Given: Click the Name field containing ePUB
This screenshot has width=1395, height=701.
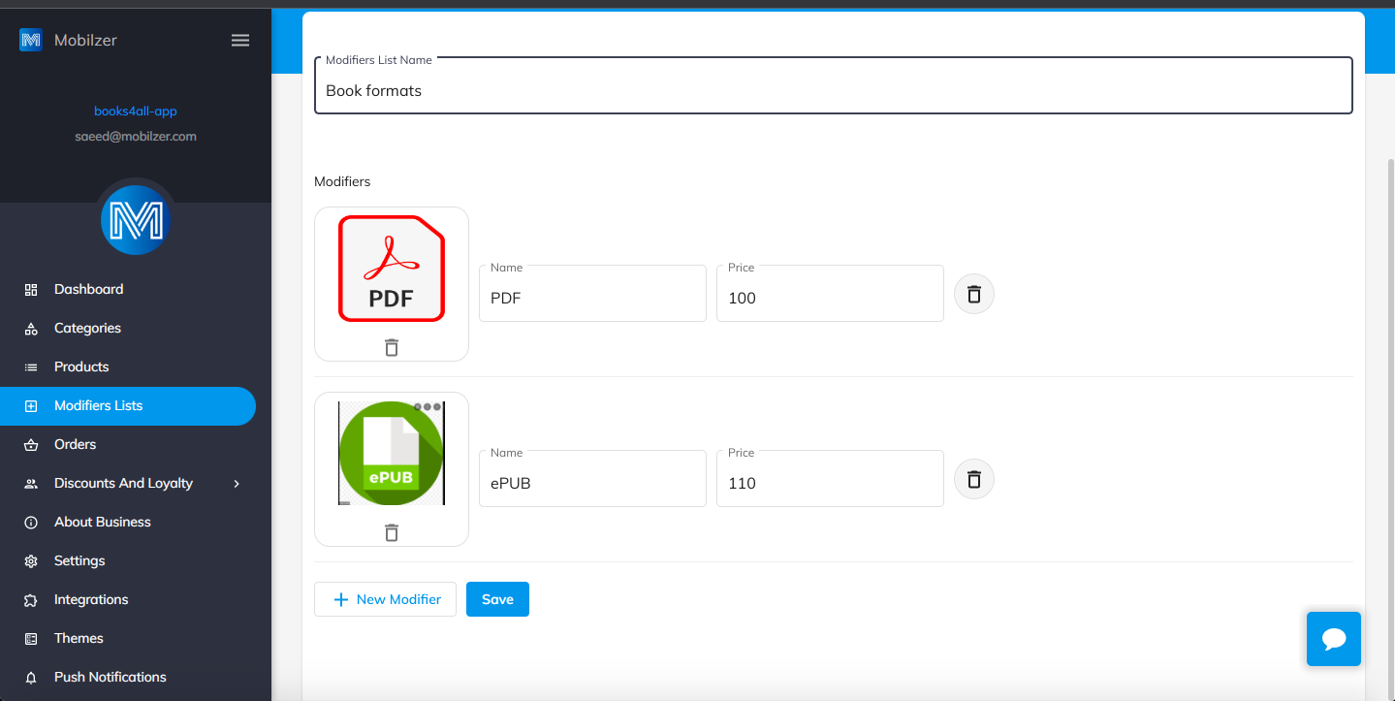Looking at the screenshot, I should click(592, 479).
